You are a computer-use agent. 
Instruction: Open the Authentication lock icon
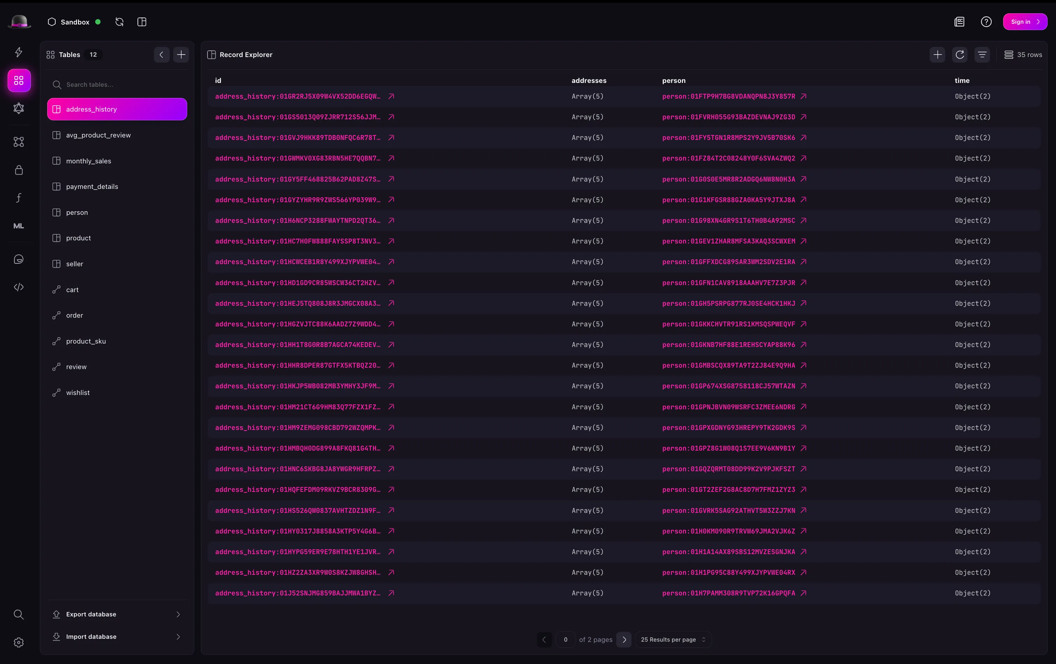click(19, 170)
